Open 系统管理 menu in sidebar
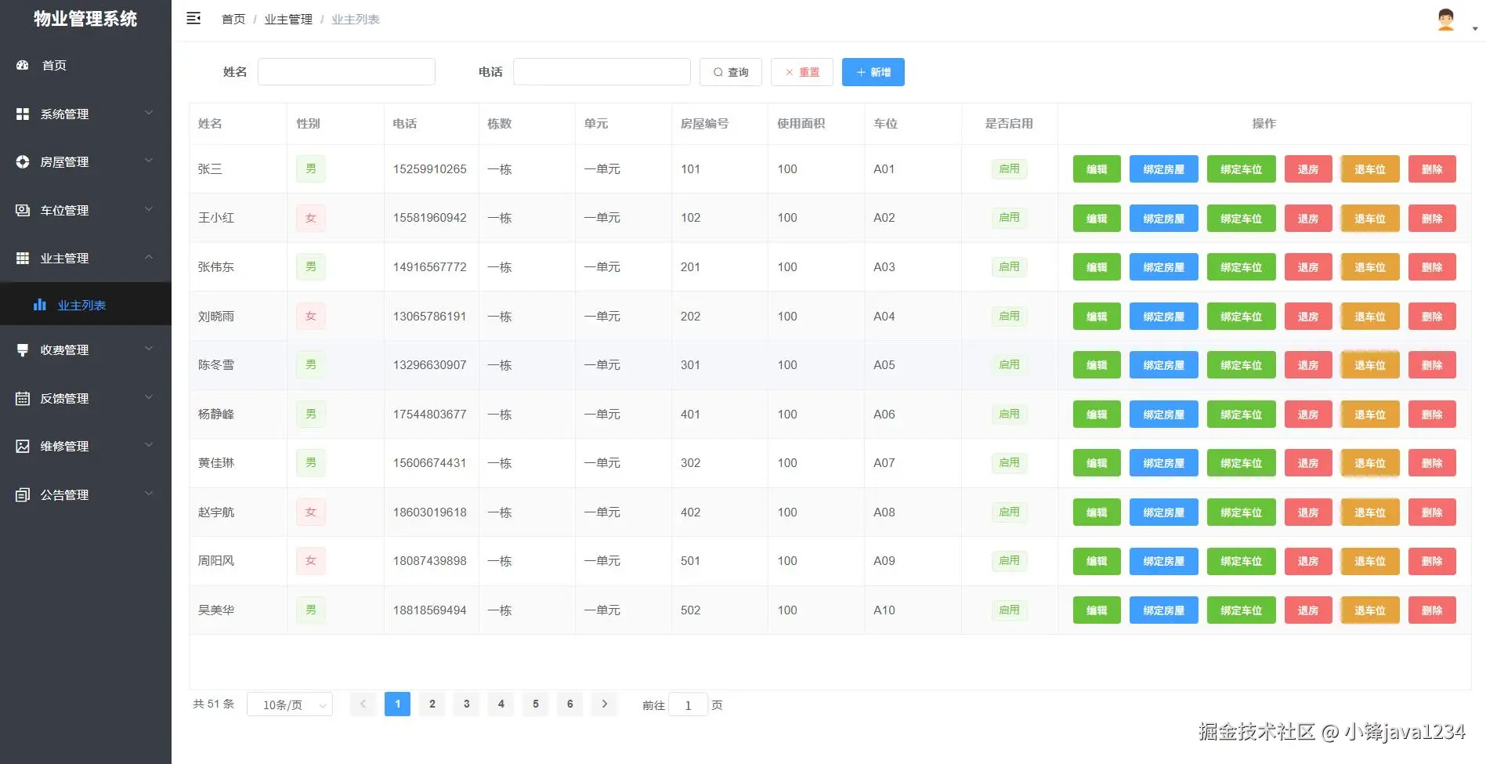 click(85, 114)
